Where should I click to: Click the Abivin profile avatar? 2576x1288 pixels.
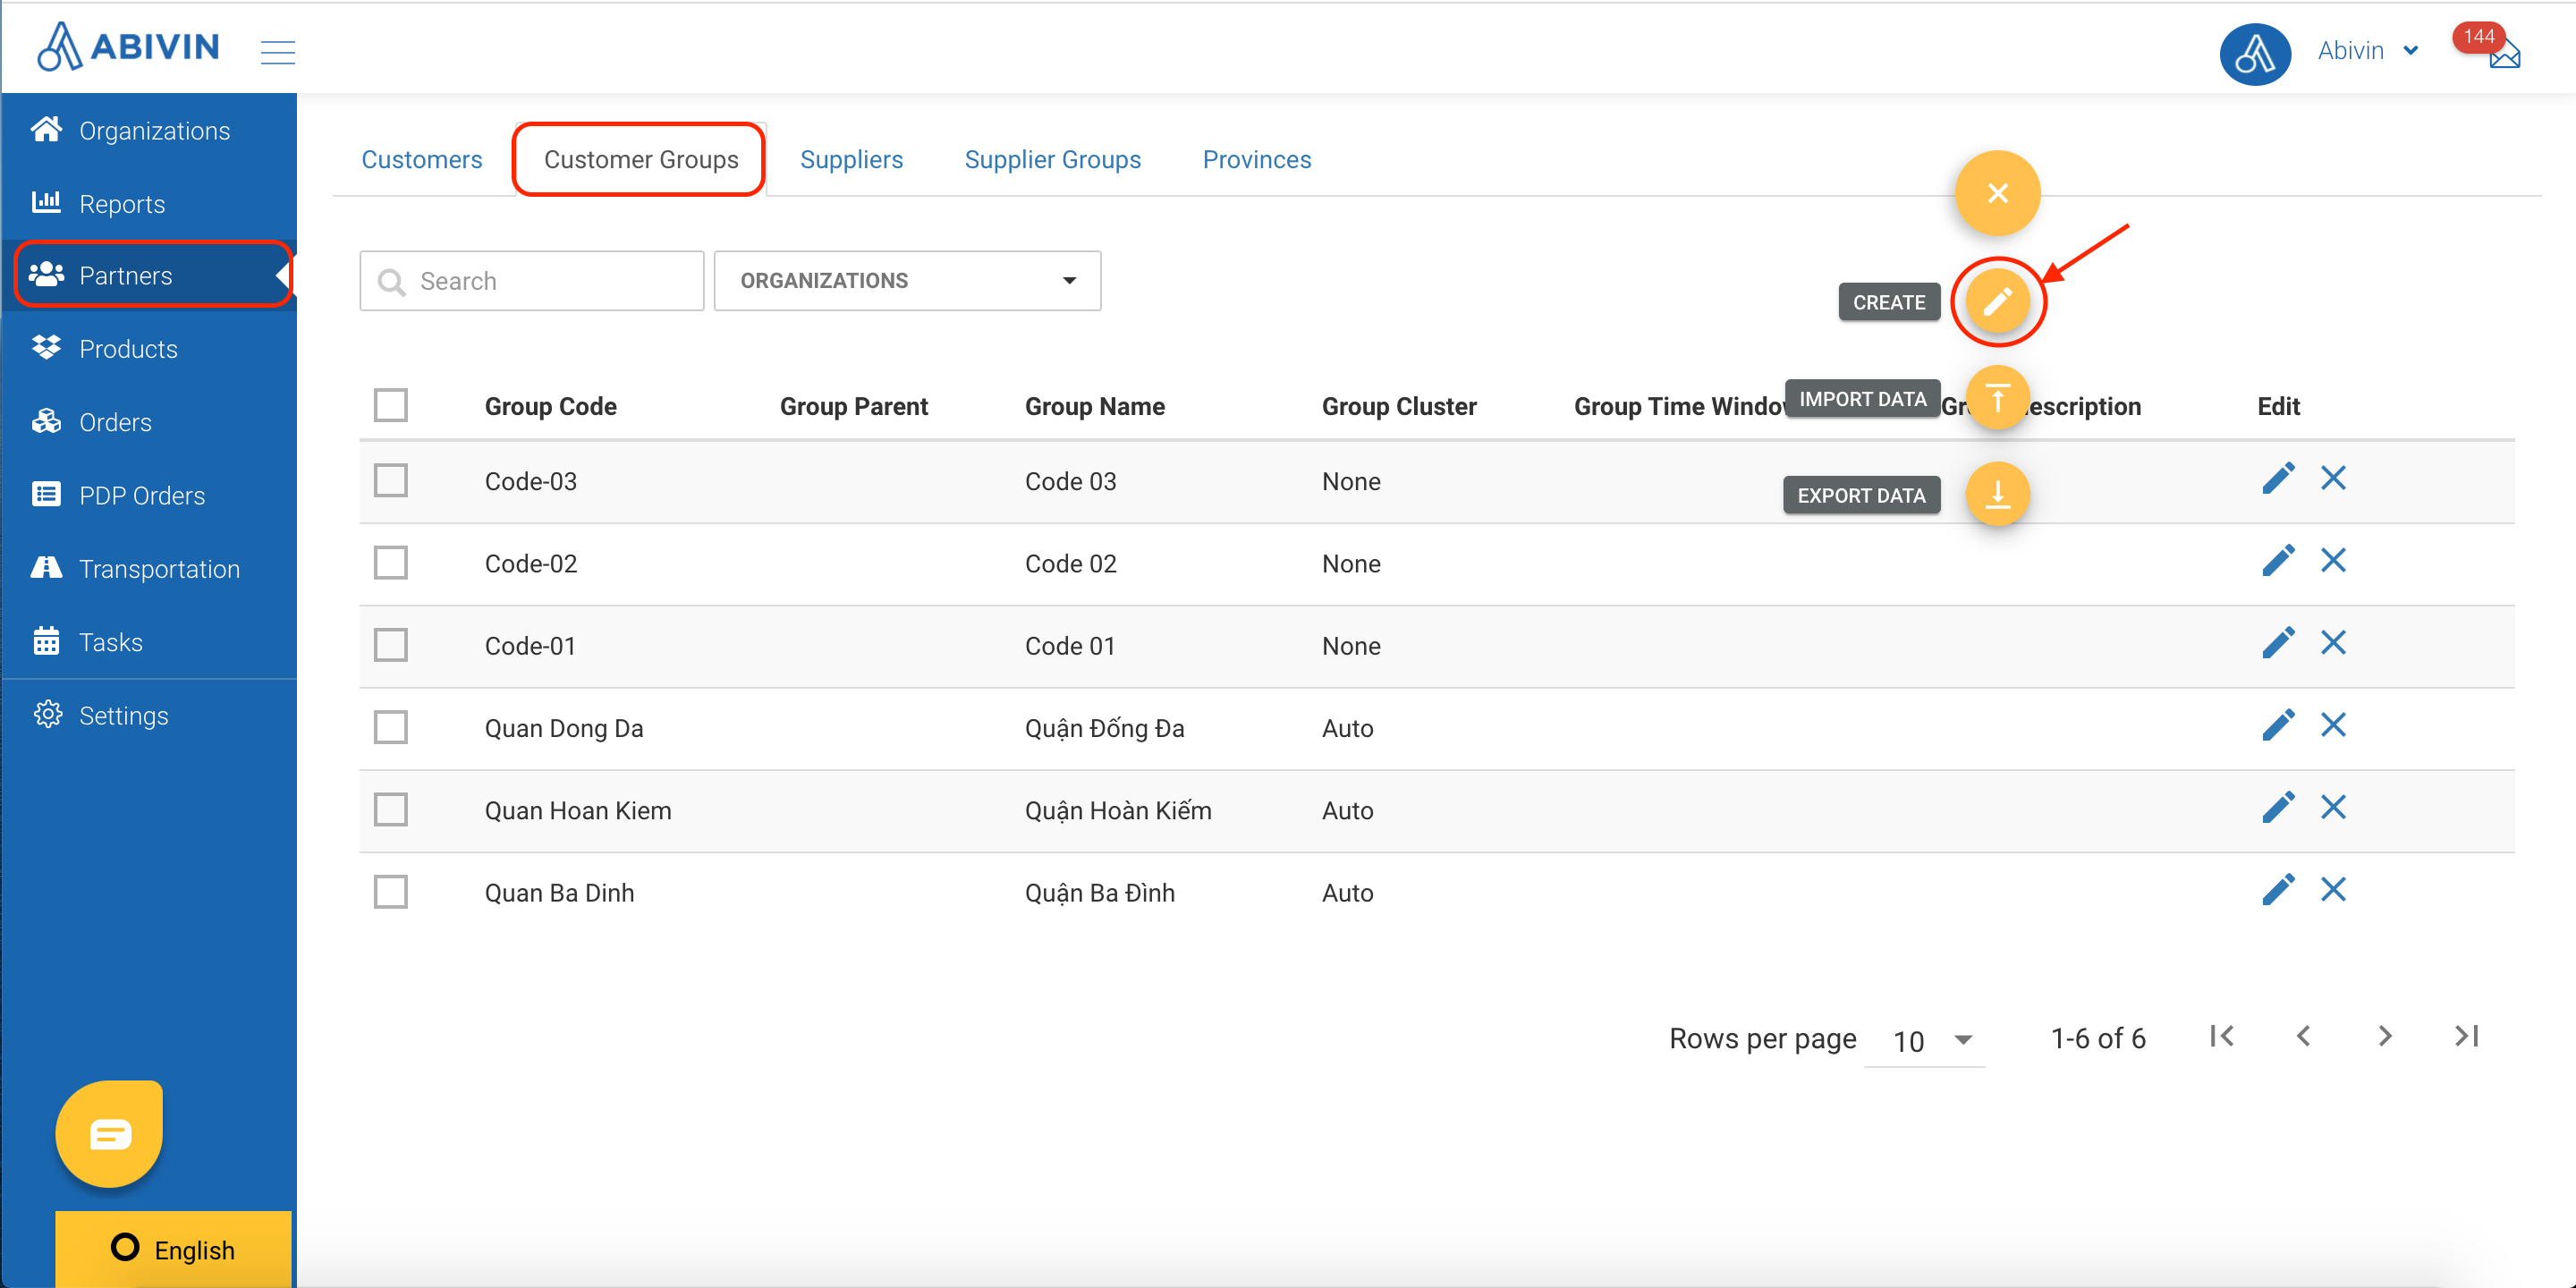pyautogui.click(x=2255, y=53)
